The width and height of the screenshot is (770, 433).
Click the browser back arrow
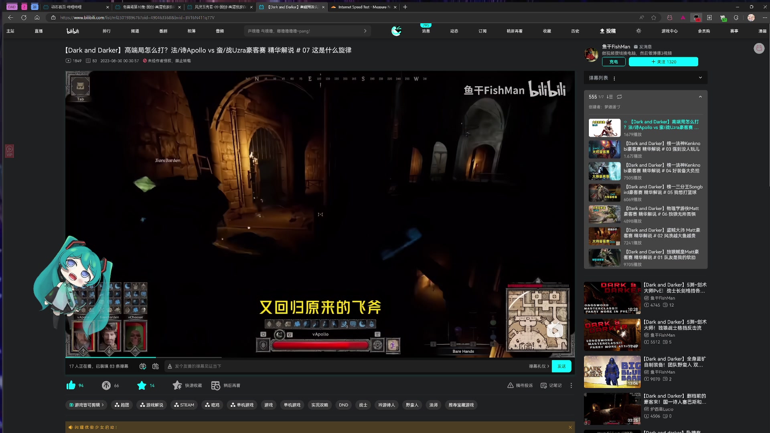coord(11,18)
